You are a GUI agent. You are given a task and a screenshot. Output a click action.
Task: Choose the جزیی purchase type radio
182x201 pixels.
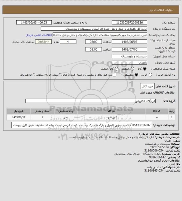150,75
